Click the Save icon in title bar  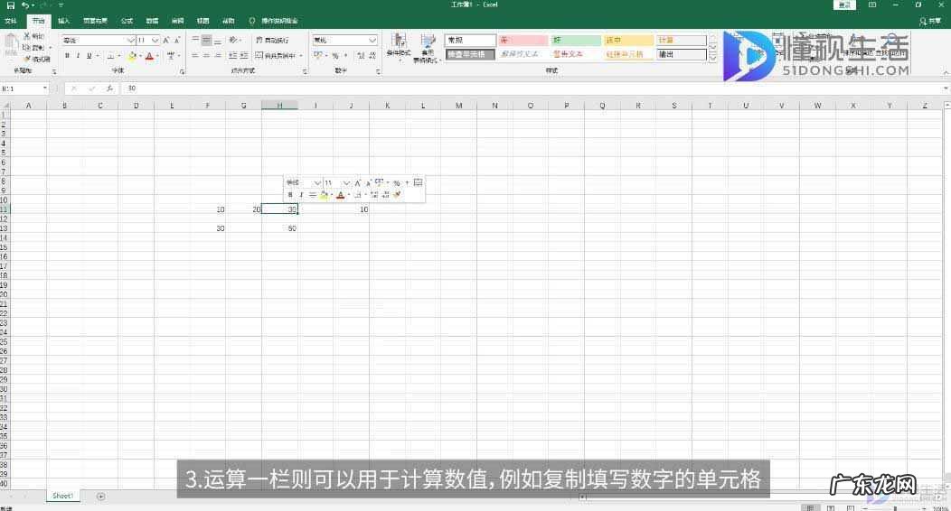coord(10,5)
